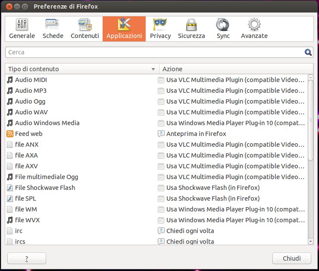The width and height of the screenshot is (319, 271).
Task: Select the file AXV label
Action: pyautogui.click(x=27, y=166)
